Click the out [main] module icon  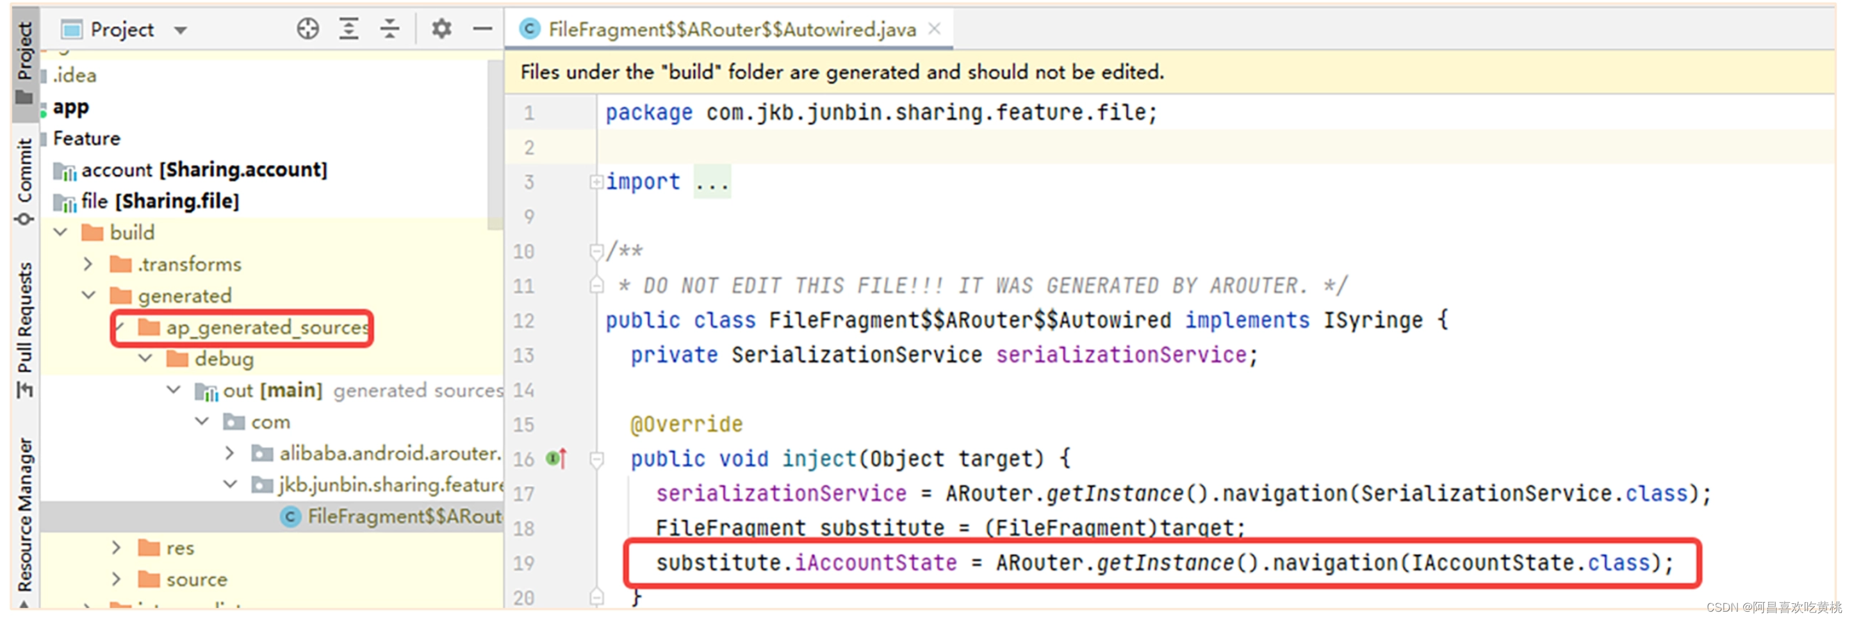[x=206, y=390]
